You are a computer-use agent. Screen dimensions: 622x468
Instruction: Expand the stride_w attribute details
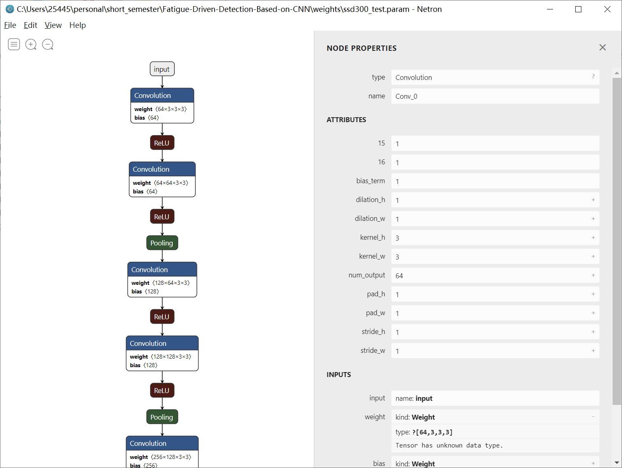click(x=593, y=351)
